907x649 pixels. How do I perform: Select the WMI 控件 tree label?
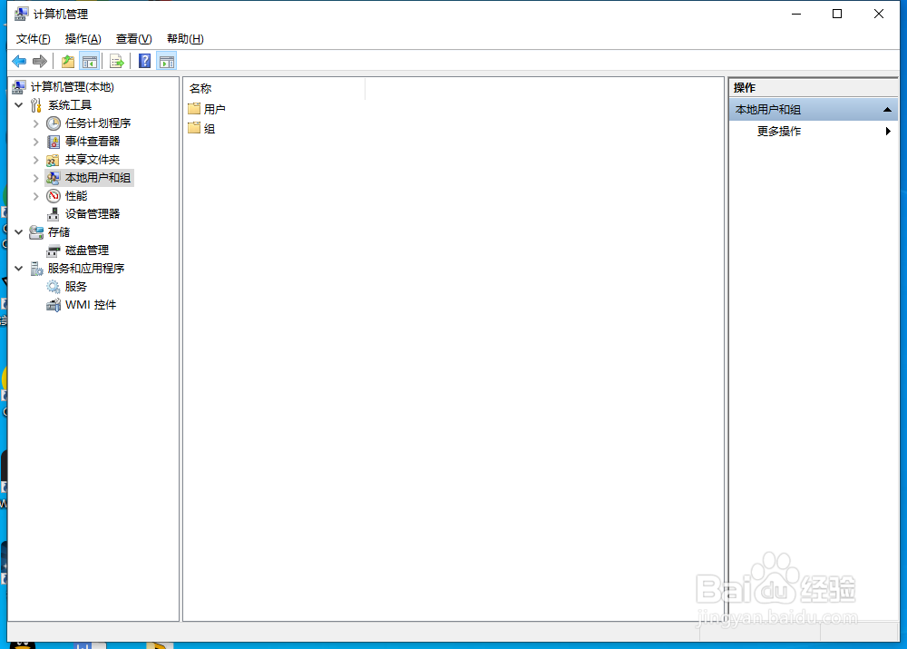click(91, 304)
